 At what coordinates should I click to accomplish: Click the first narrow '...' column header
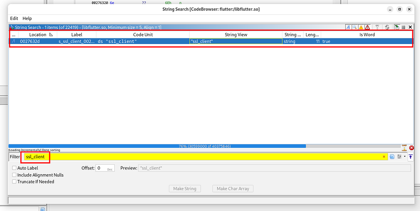[x=14, y=34]
